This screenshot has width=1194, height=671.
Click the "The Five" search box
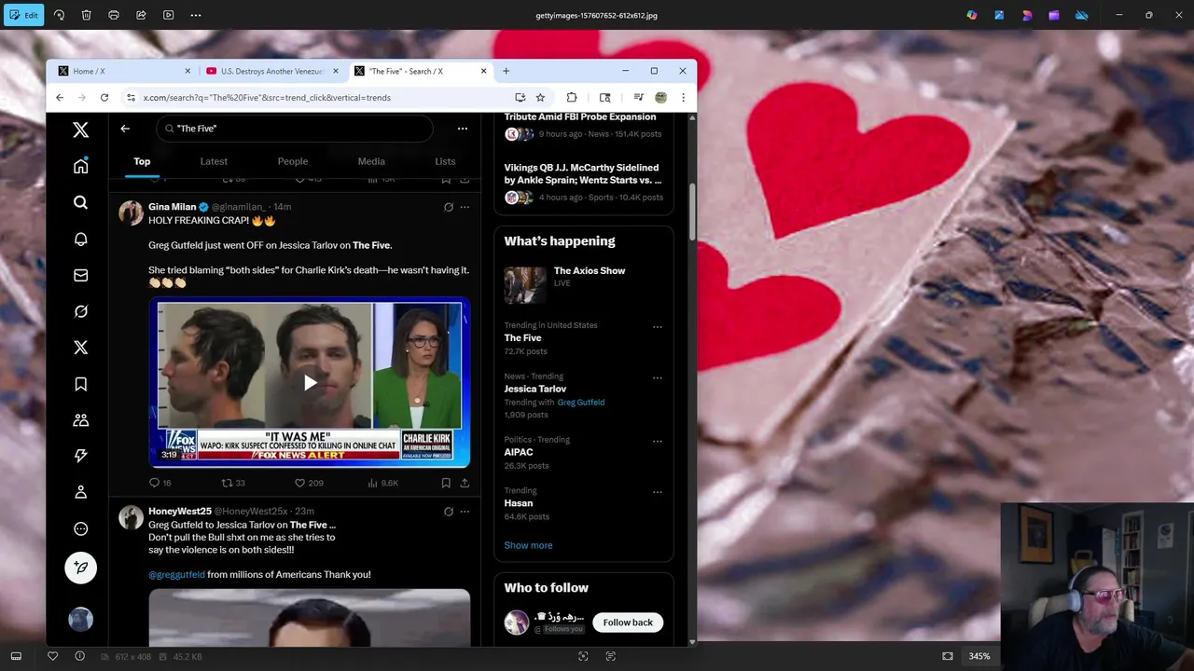pyautogui.click(x=295, y=129)
